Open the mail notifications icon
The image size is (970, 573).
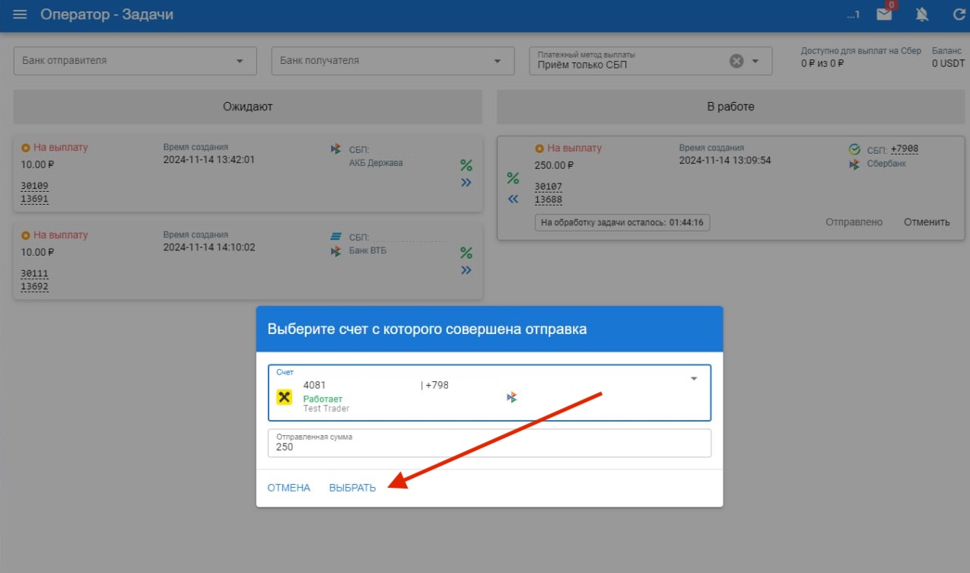click(884, 15)
